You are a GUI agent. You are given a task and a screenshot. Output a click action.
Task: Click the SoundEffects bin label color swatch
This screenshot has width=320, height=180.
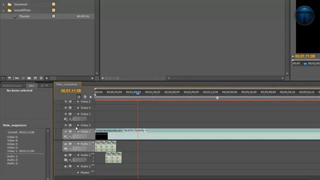click(x=53, y=10)
